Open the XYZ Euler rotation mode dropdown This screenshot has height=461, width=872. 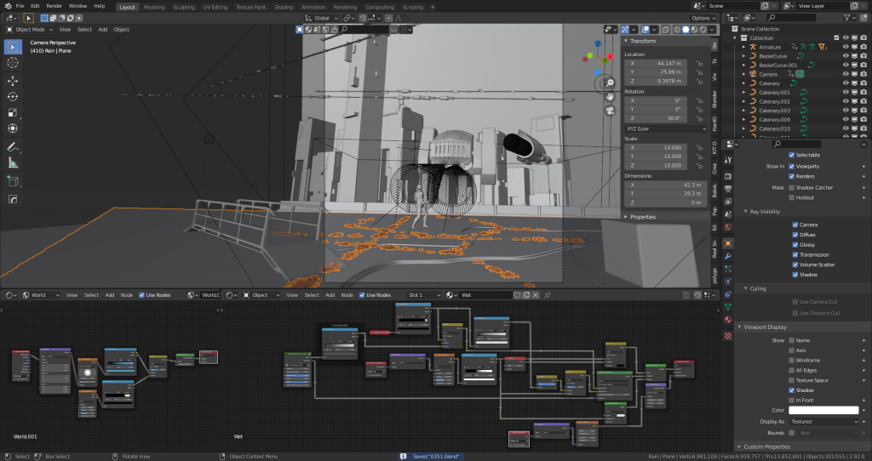(x=666, y=128)
